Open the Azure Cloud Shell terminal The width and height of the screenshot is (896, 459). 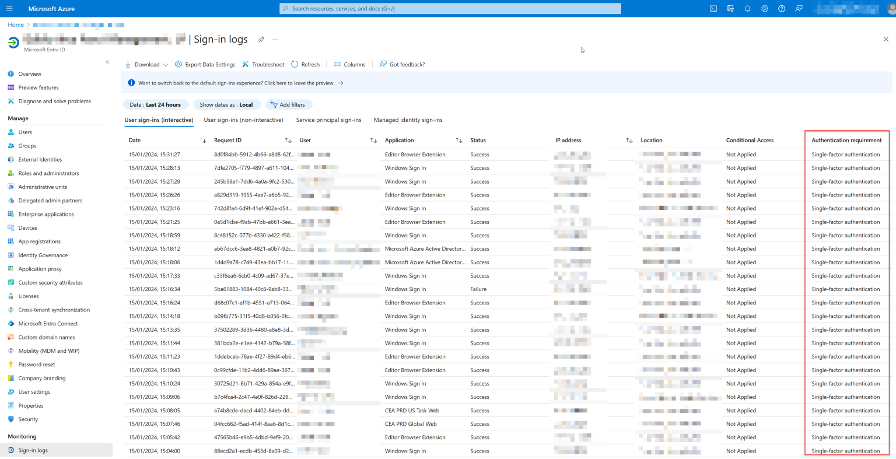713,8
